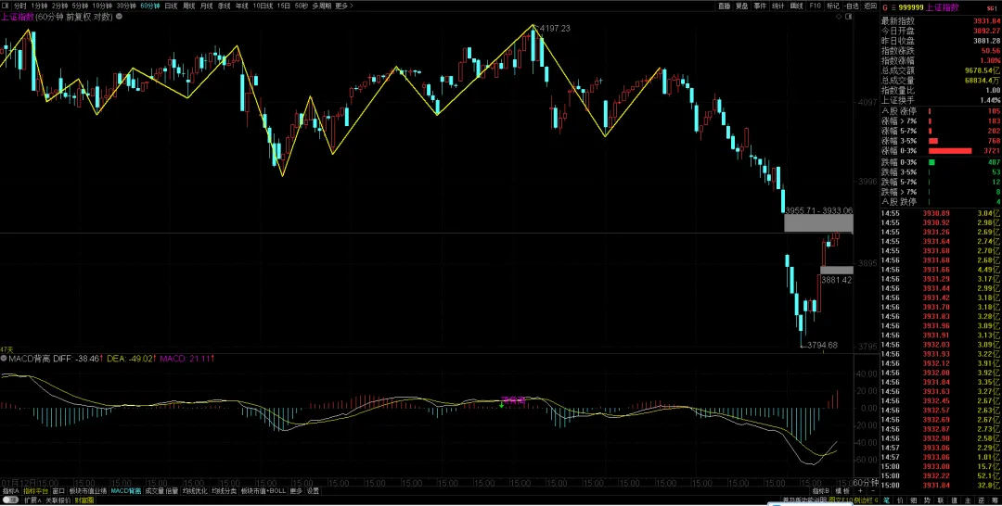Open the 关联报价 tab
Image resolution: width=1002 pixels, height=506 pixels.
pos(58,500)
